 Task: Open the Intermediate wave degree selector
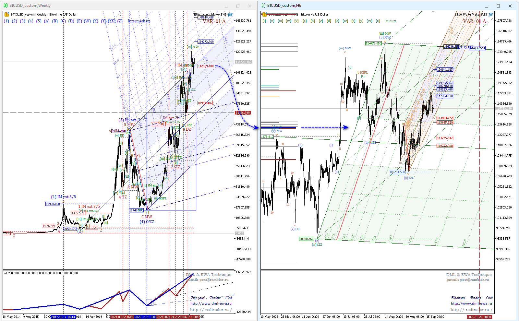click(139, 21)
